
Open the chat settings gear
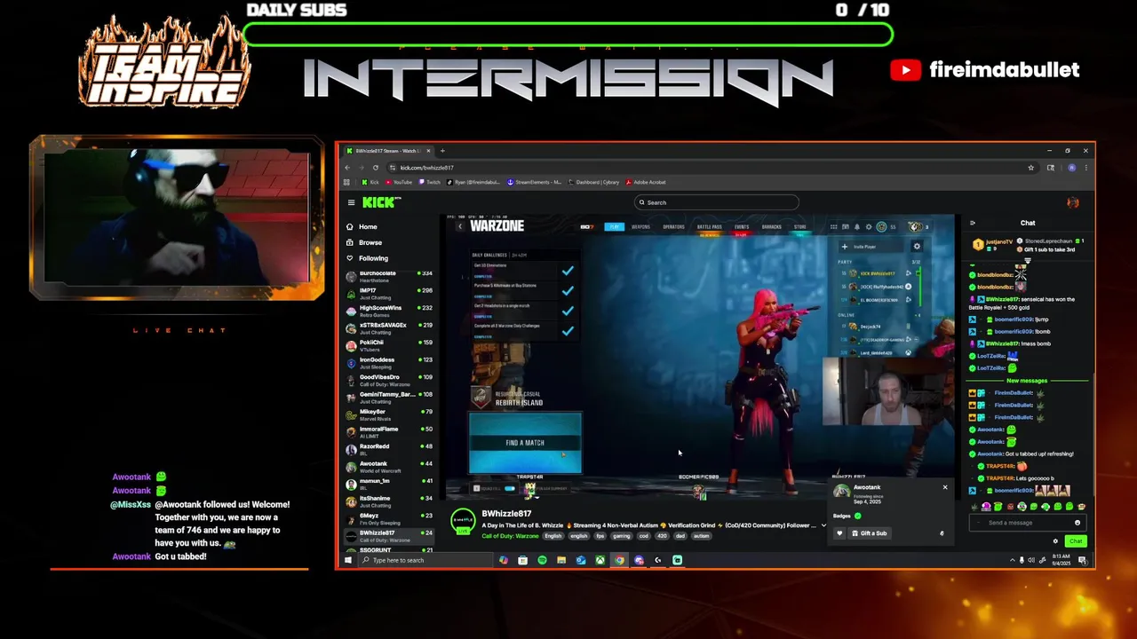pos(1055,541)
